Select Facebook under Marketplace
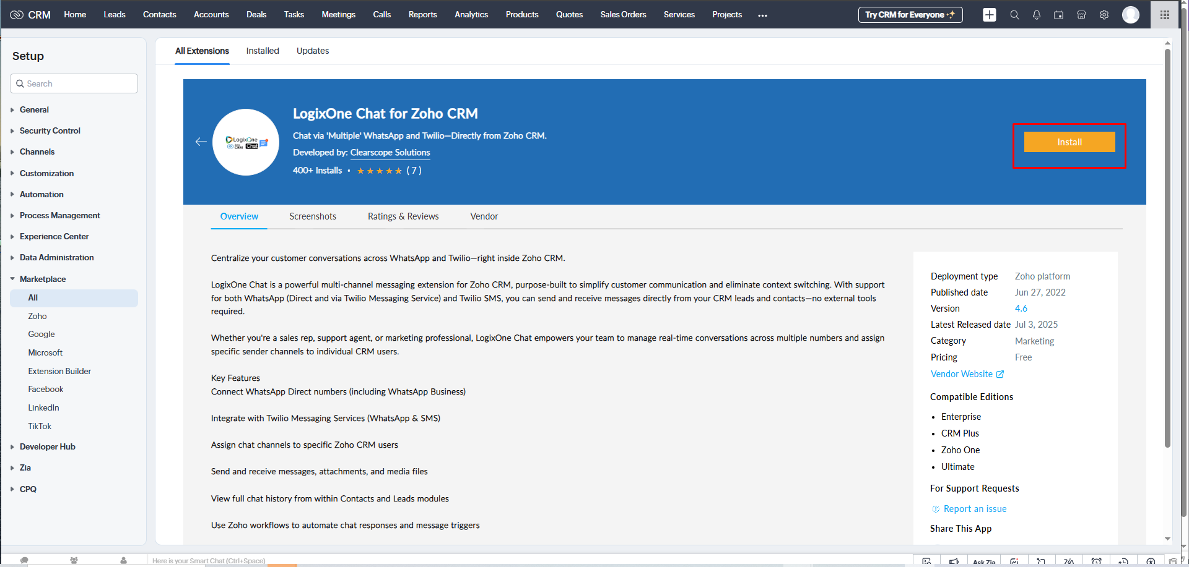 point(46,389)
